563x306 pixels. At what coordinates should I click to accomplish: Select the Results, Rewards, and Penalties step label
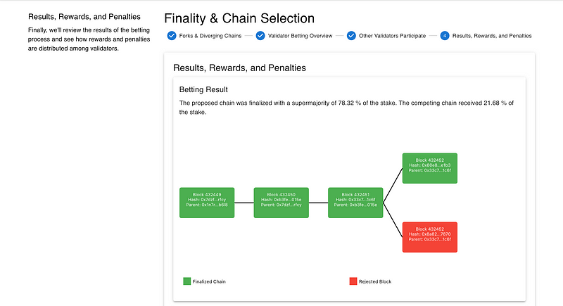pyautogui.click(x=492, y=36)
